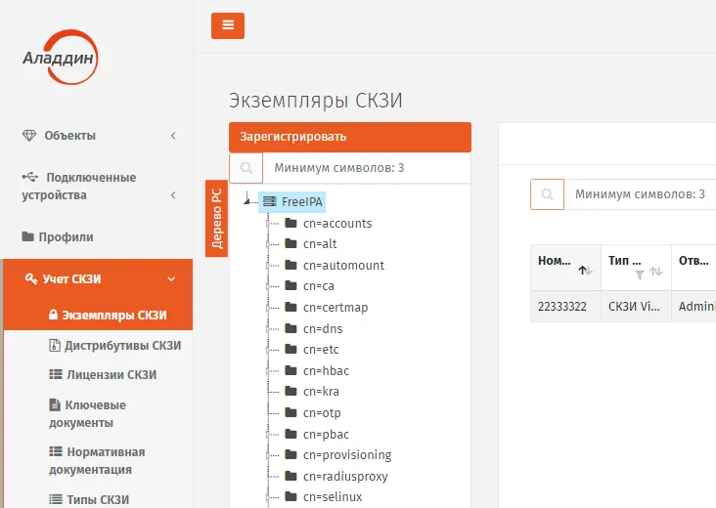Expand the Подключенные устройства section chevron
This screenshot has height=508, width=716.
tap(173, 195)
